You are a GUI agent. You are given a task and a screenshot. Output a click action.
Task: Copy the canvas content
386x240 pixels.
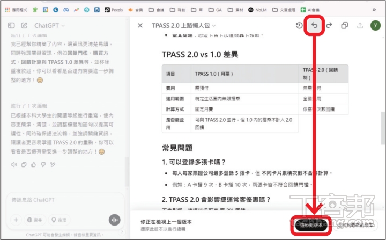(344, 25)
